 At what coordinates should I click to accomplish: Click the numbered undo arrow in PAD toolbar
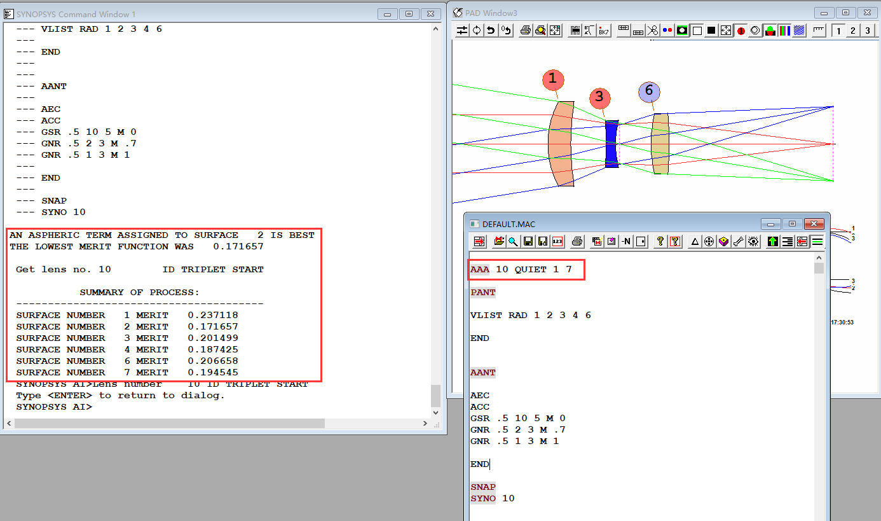(x=506, y=31)
